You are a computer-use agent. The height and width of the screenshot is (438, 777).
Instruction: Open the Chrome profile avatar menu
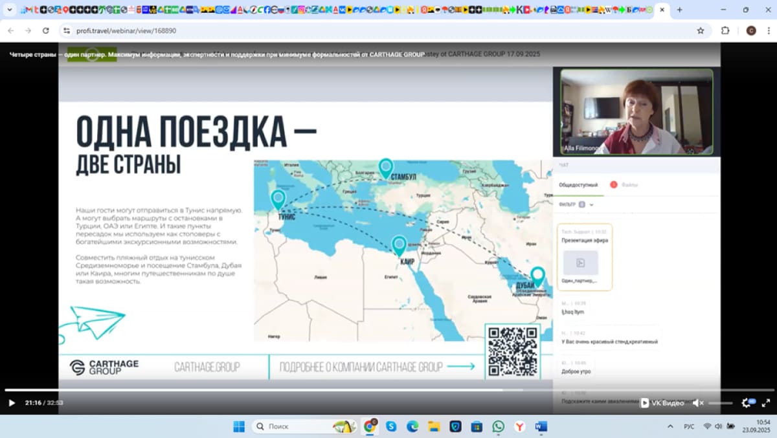[751, 30]
